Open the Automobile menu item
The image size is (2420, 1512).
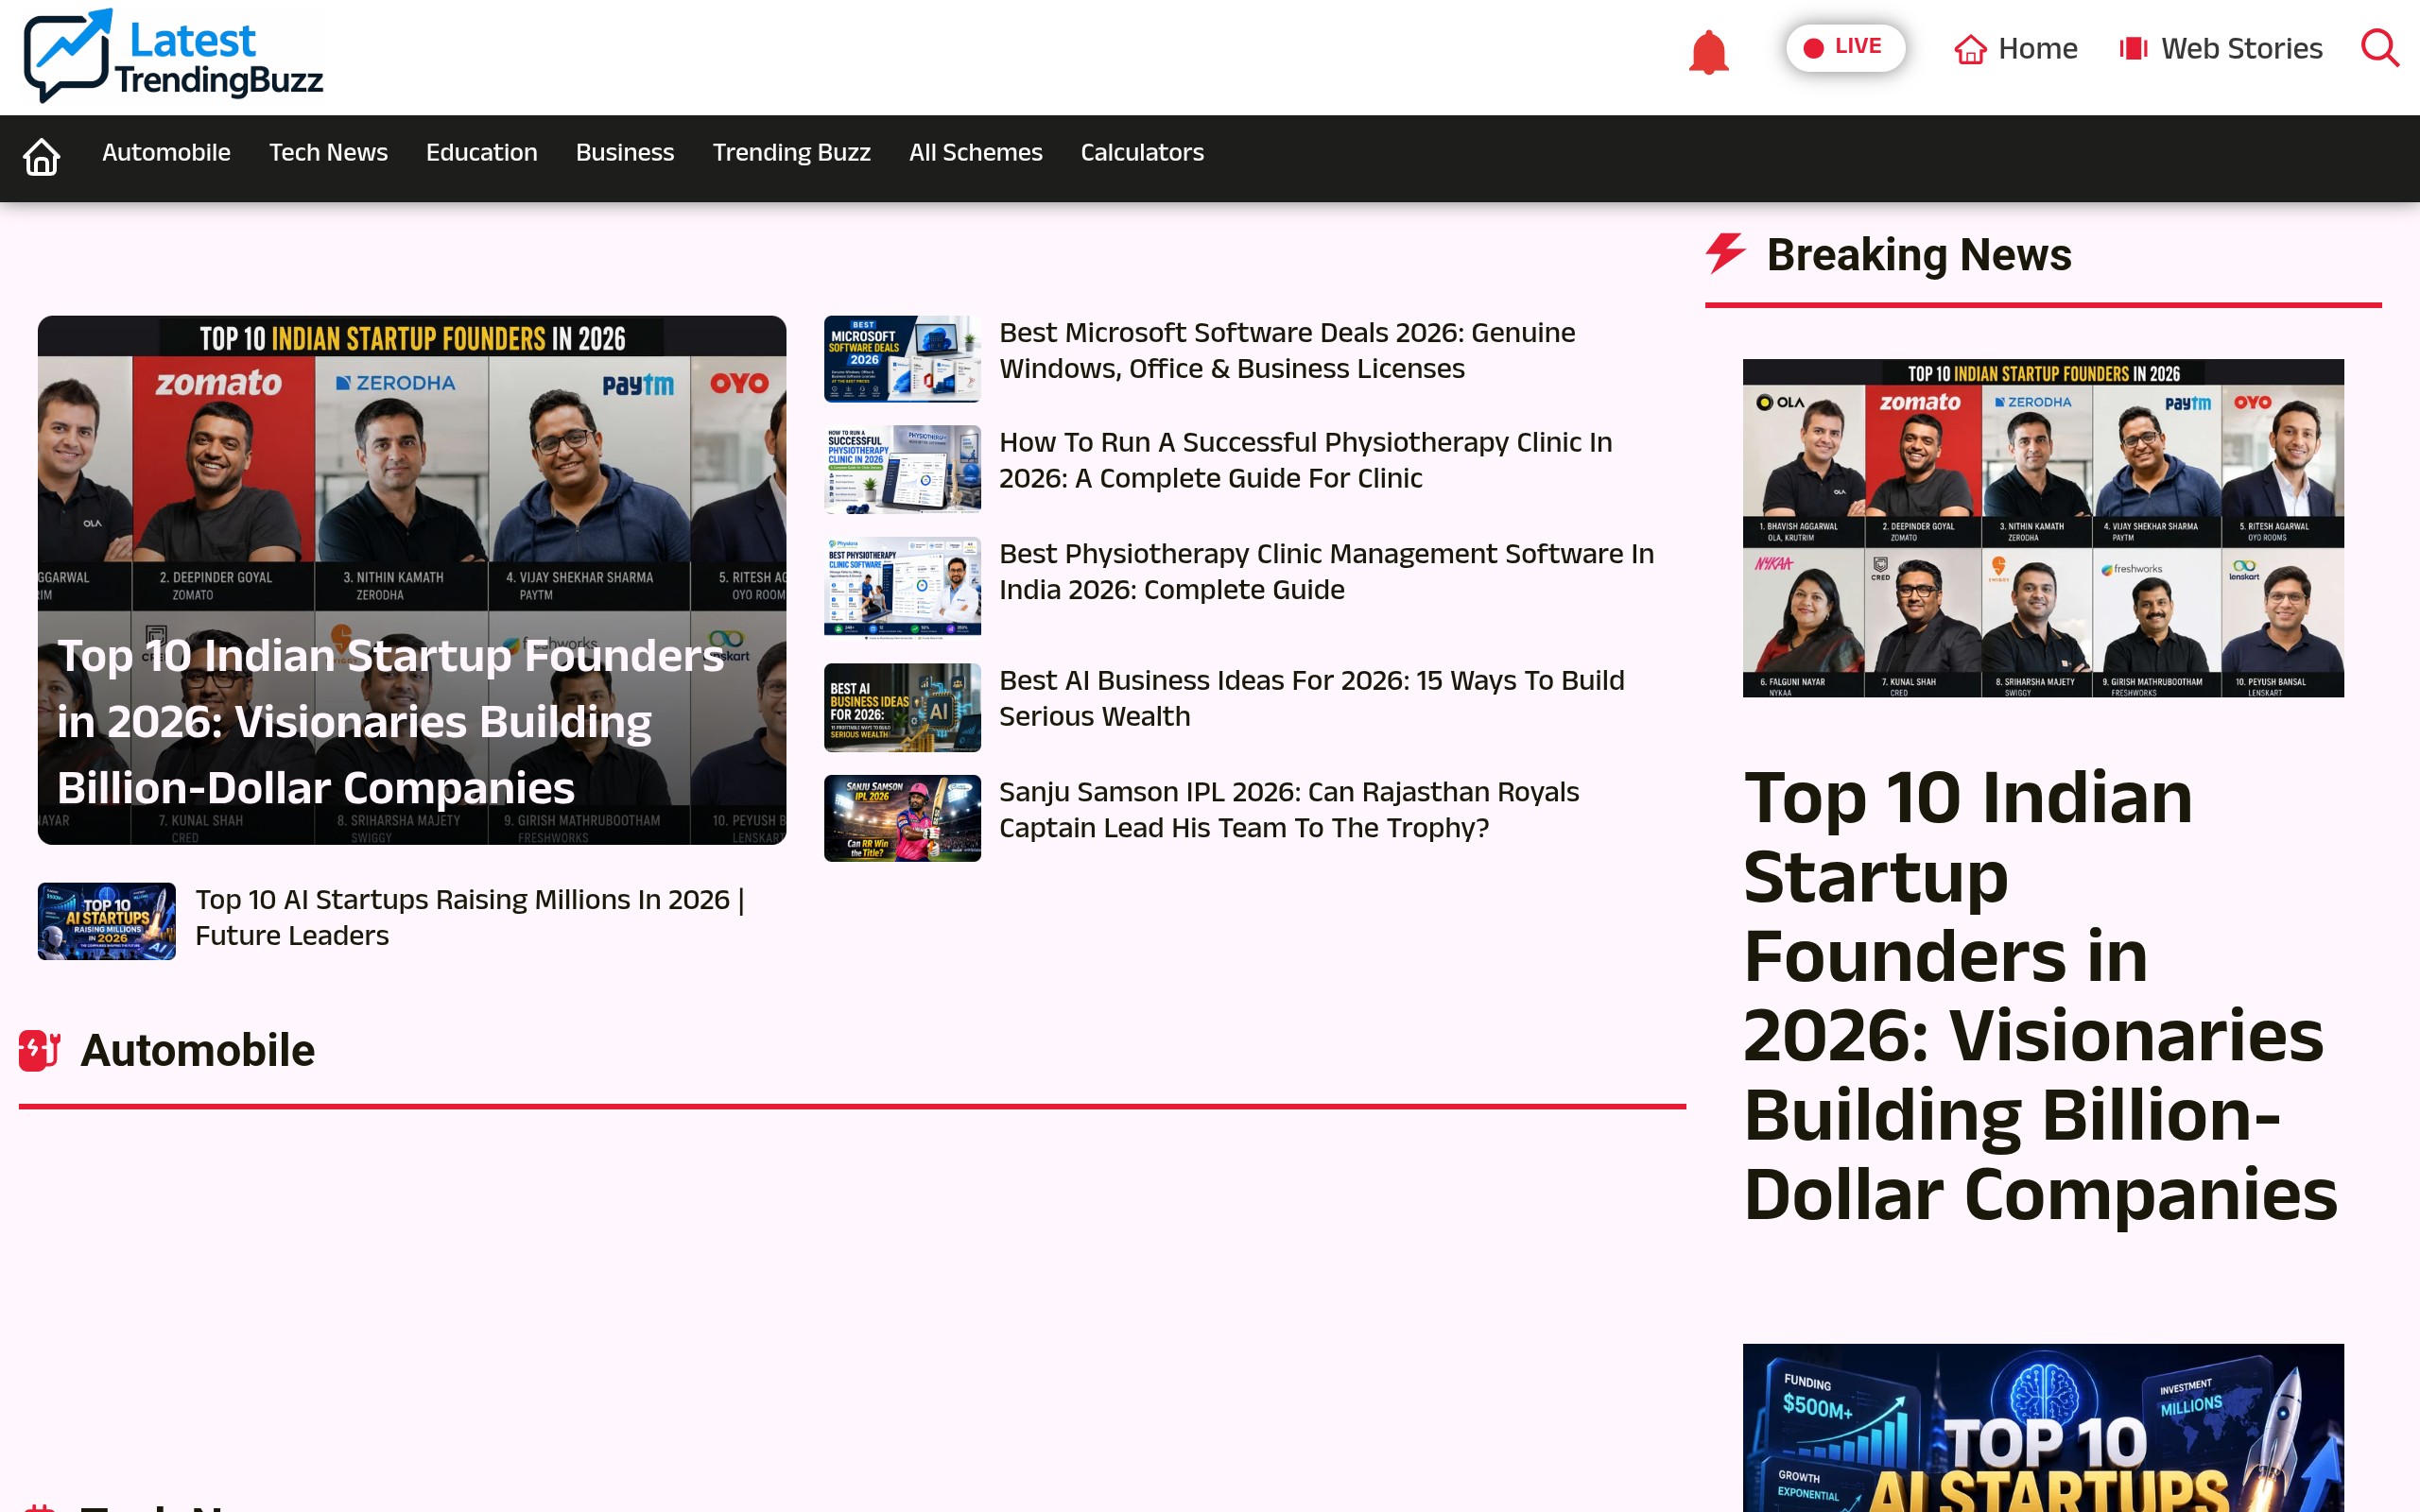166,152
